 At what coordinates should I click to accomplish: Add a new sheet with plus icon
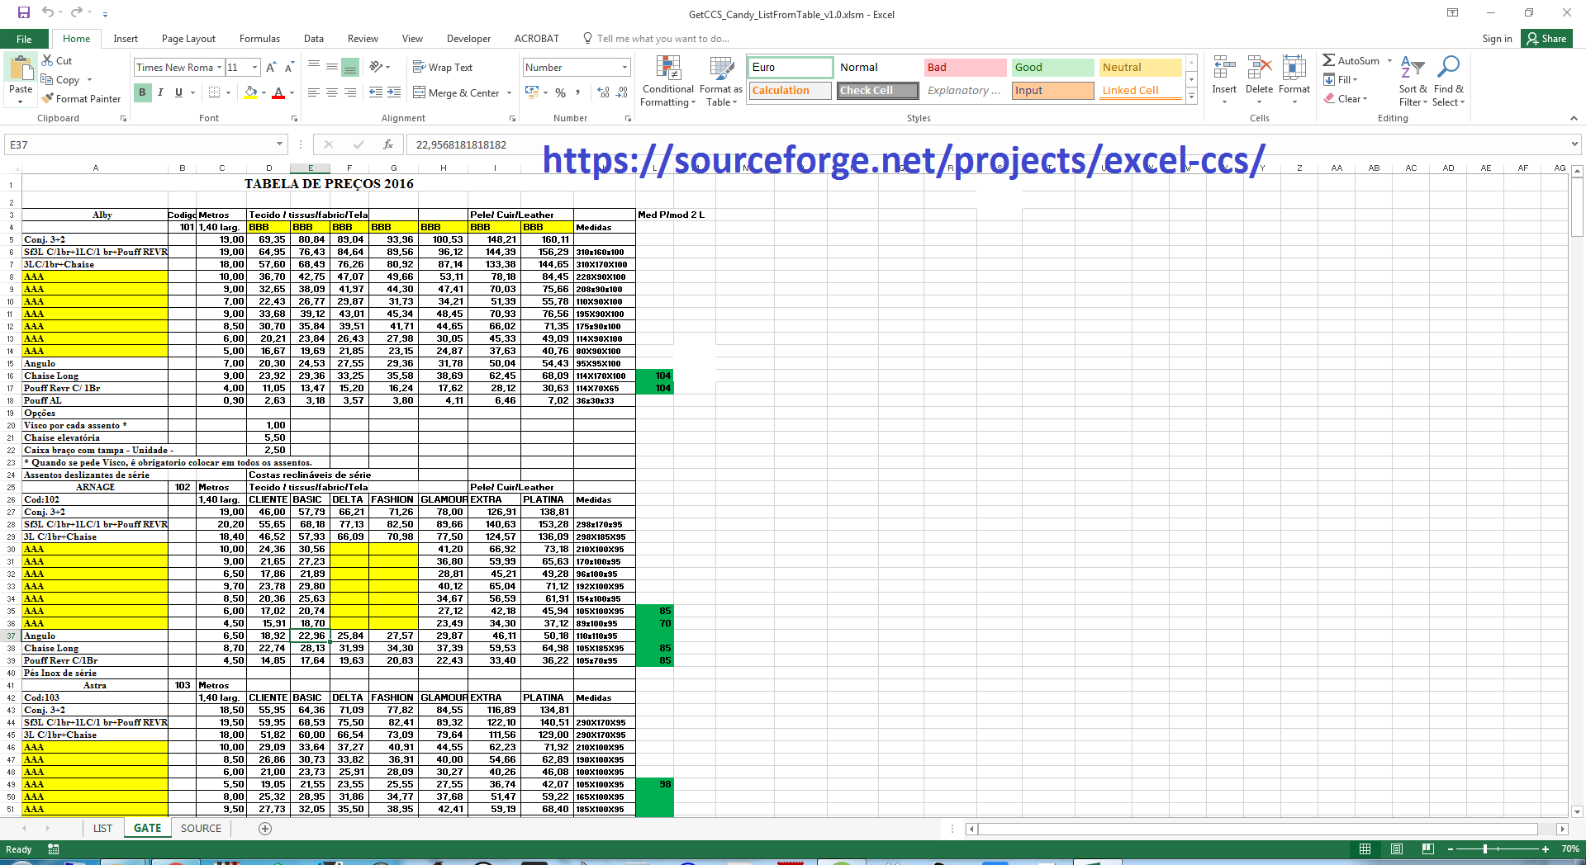point(265,829)
